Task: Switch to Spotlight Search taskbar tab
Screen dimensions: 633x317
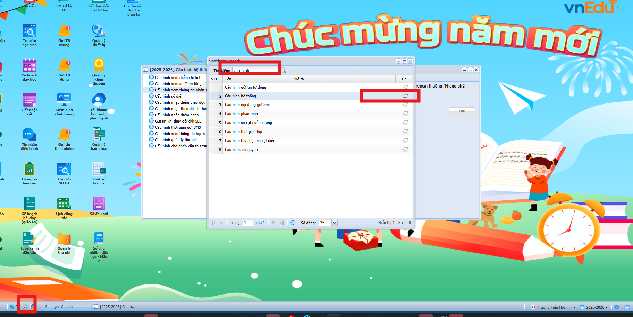Action: [x=67, y=307]
